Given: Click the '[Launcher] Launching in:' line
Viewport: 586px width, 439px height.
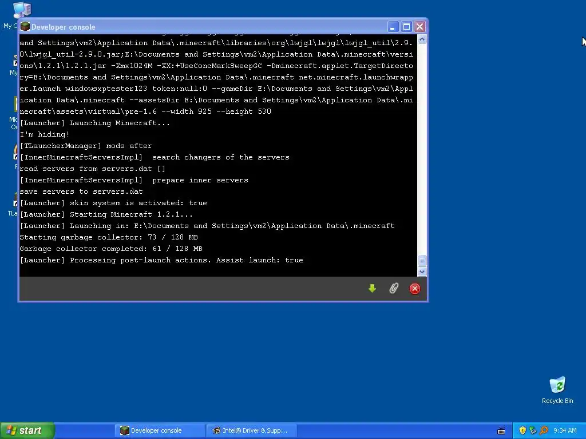Looking at the screenshot, I should pos(207,226).
